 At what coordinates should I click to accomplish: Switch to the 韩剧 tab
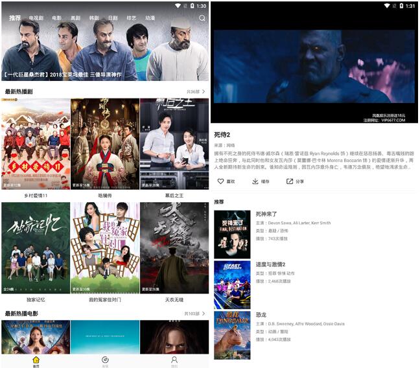94,18
